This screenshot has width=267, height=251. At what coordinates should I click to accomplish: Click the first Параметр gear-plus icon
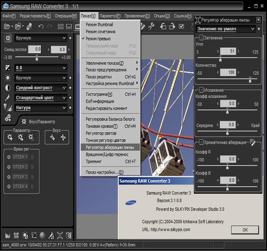pos(10,138)
